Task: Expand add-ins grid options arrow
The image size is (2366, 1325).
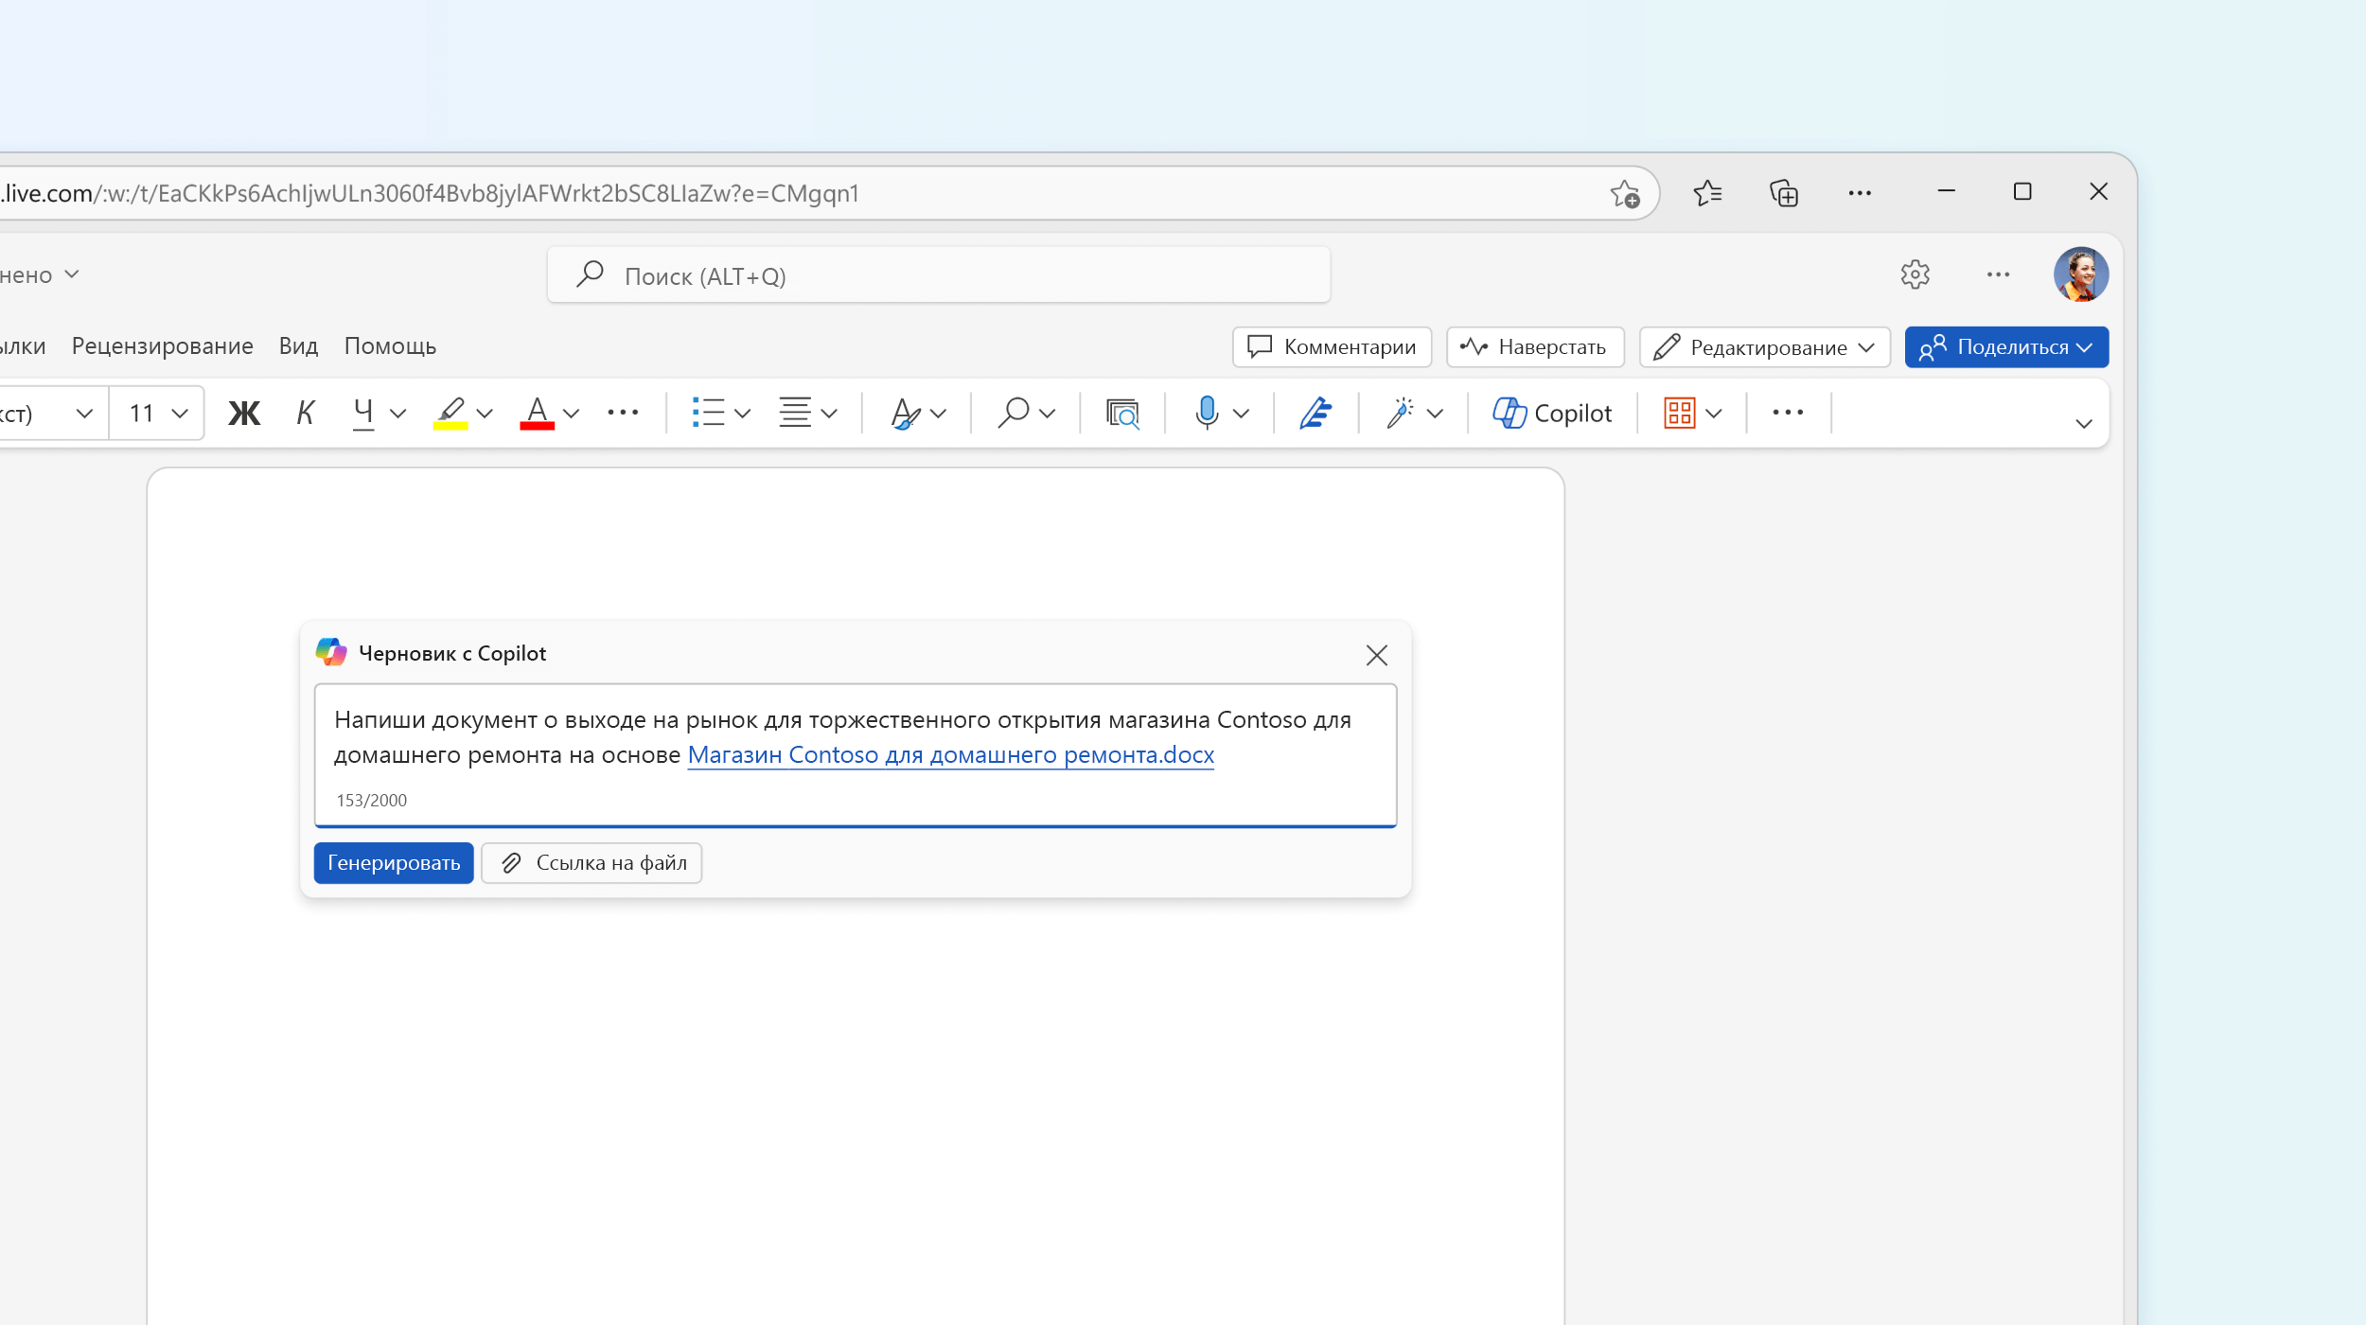Action: [1713, 414]
